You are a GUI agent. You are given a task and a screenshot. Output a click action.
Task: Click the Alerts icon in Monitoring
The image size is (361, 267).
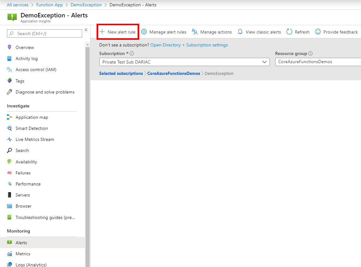point(9,243)
